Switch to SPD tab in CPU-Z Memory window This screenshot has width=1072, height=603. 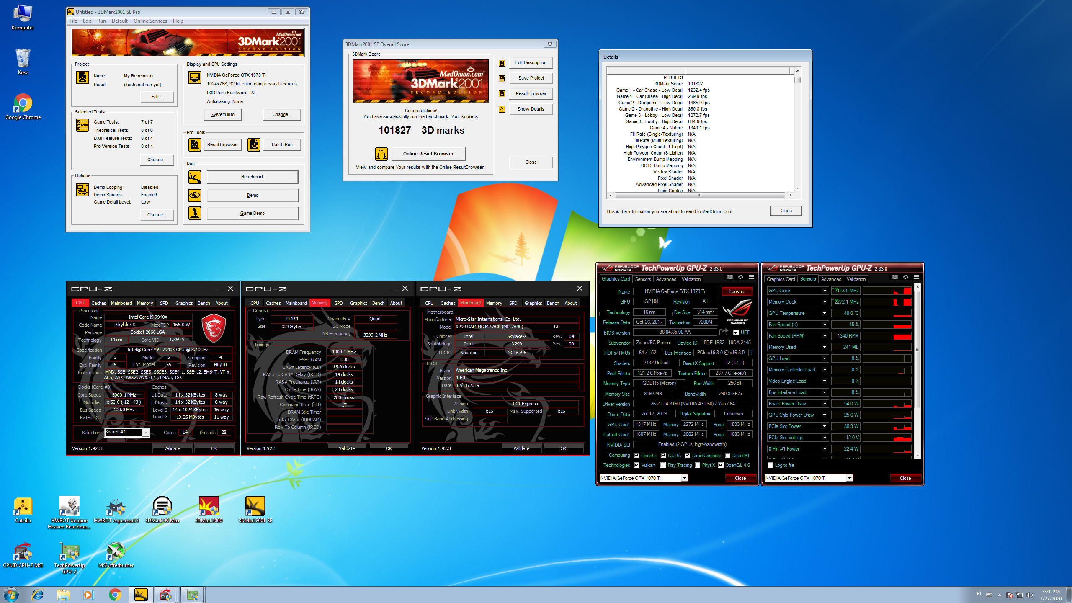pyautogui.click(x=338, y=303)
